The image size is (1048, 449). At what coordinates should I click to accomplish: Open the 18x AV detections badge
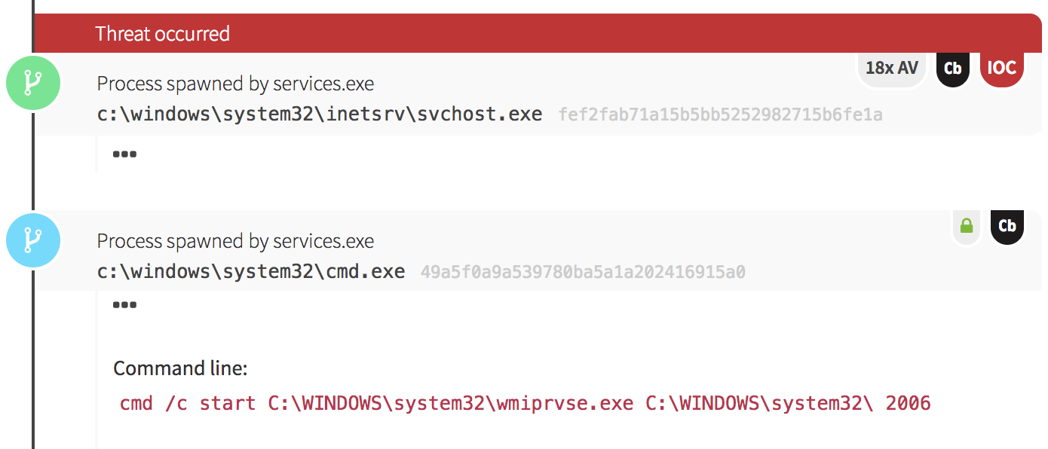tap(891, 68)
